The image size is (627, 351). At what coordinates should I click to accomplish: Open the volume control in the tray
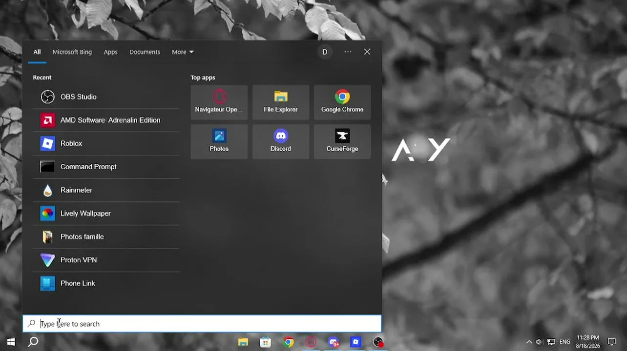(x=539, y=342)
